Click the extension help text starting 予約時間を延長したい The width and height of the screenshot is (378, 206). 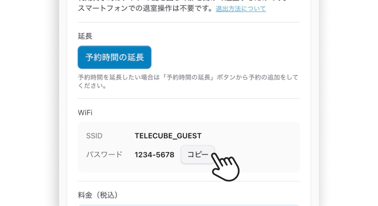click(188, 77)
